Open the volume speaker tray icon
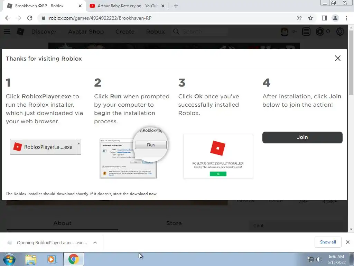Image resolution: width=354 pixels, height=266 pixels. tap(319, 259)
